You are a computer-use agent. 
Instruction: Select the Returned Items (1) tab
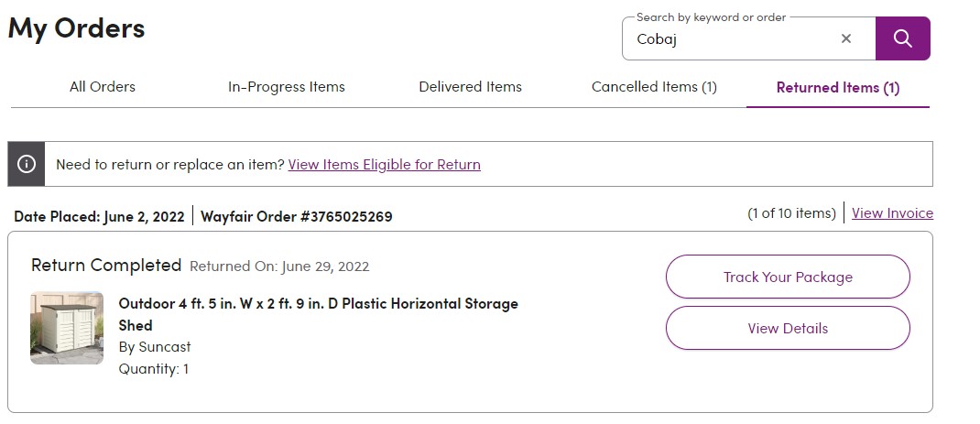tap(837, 88)
